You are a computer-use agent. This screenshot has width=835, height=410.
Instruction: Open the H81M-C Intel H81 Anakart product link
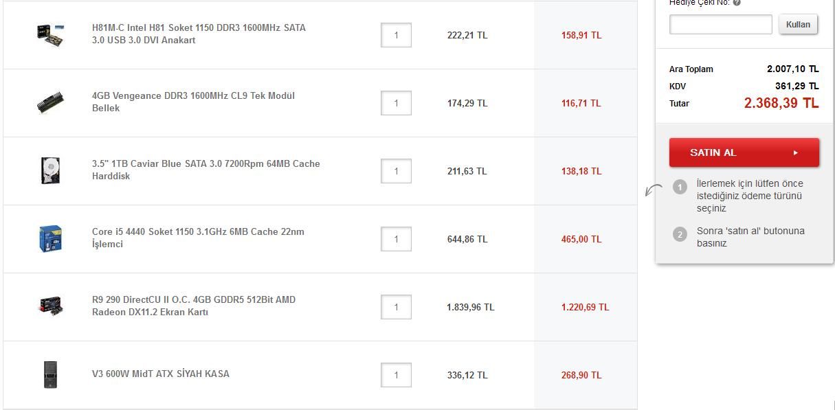(199, 34)
